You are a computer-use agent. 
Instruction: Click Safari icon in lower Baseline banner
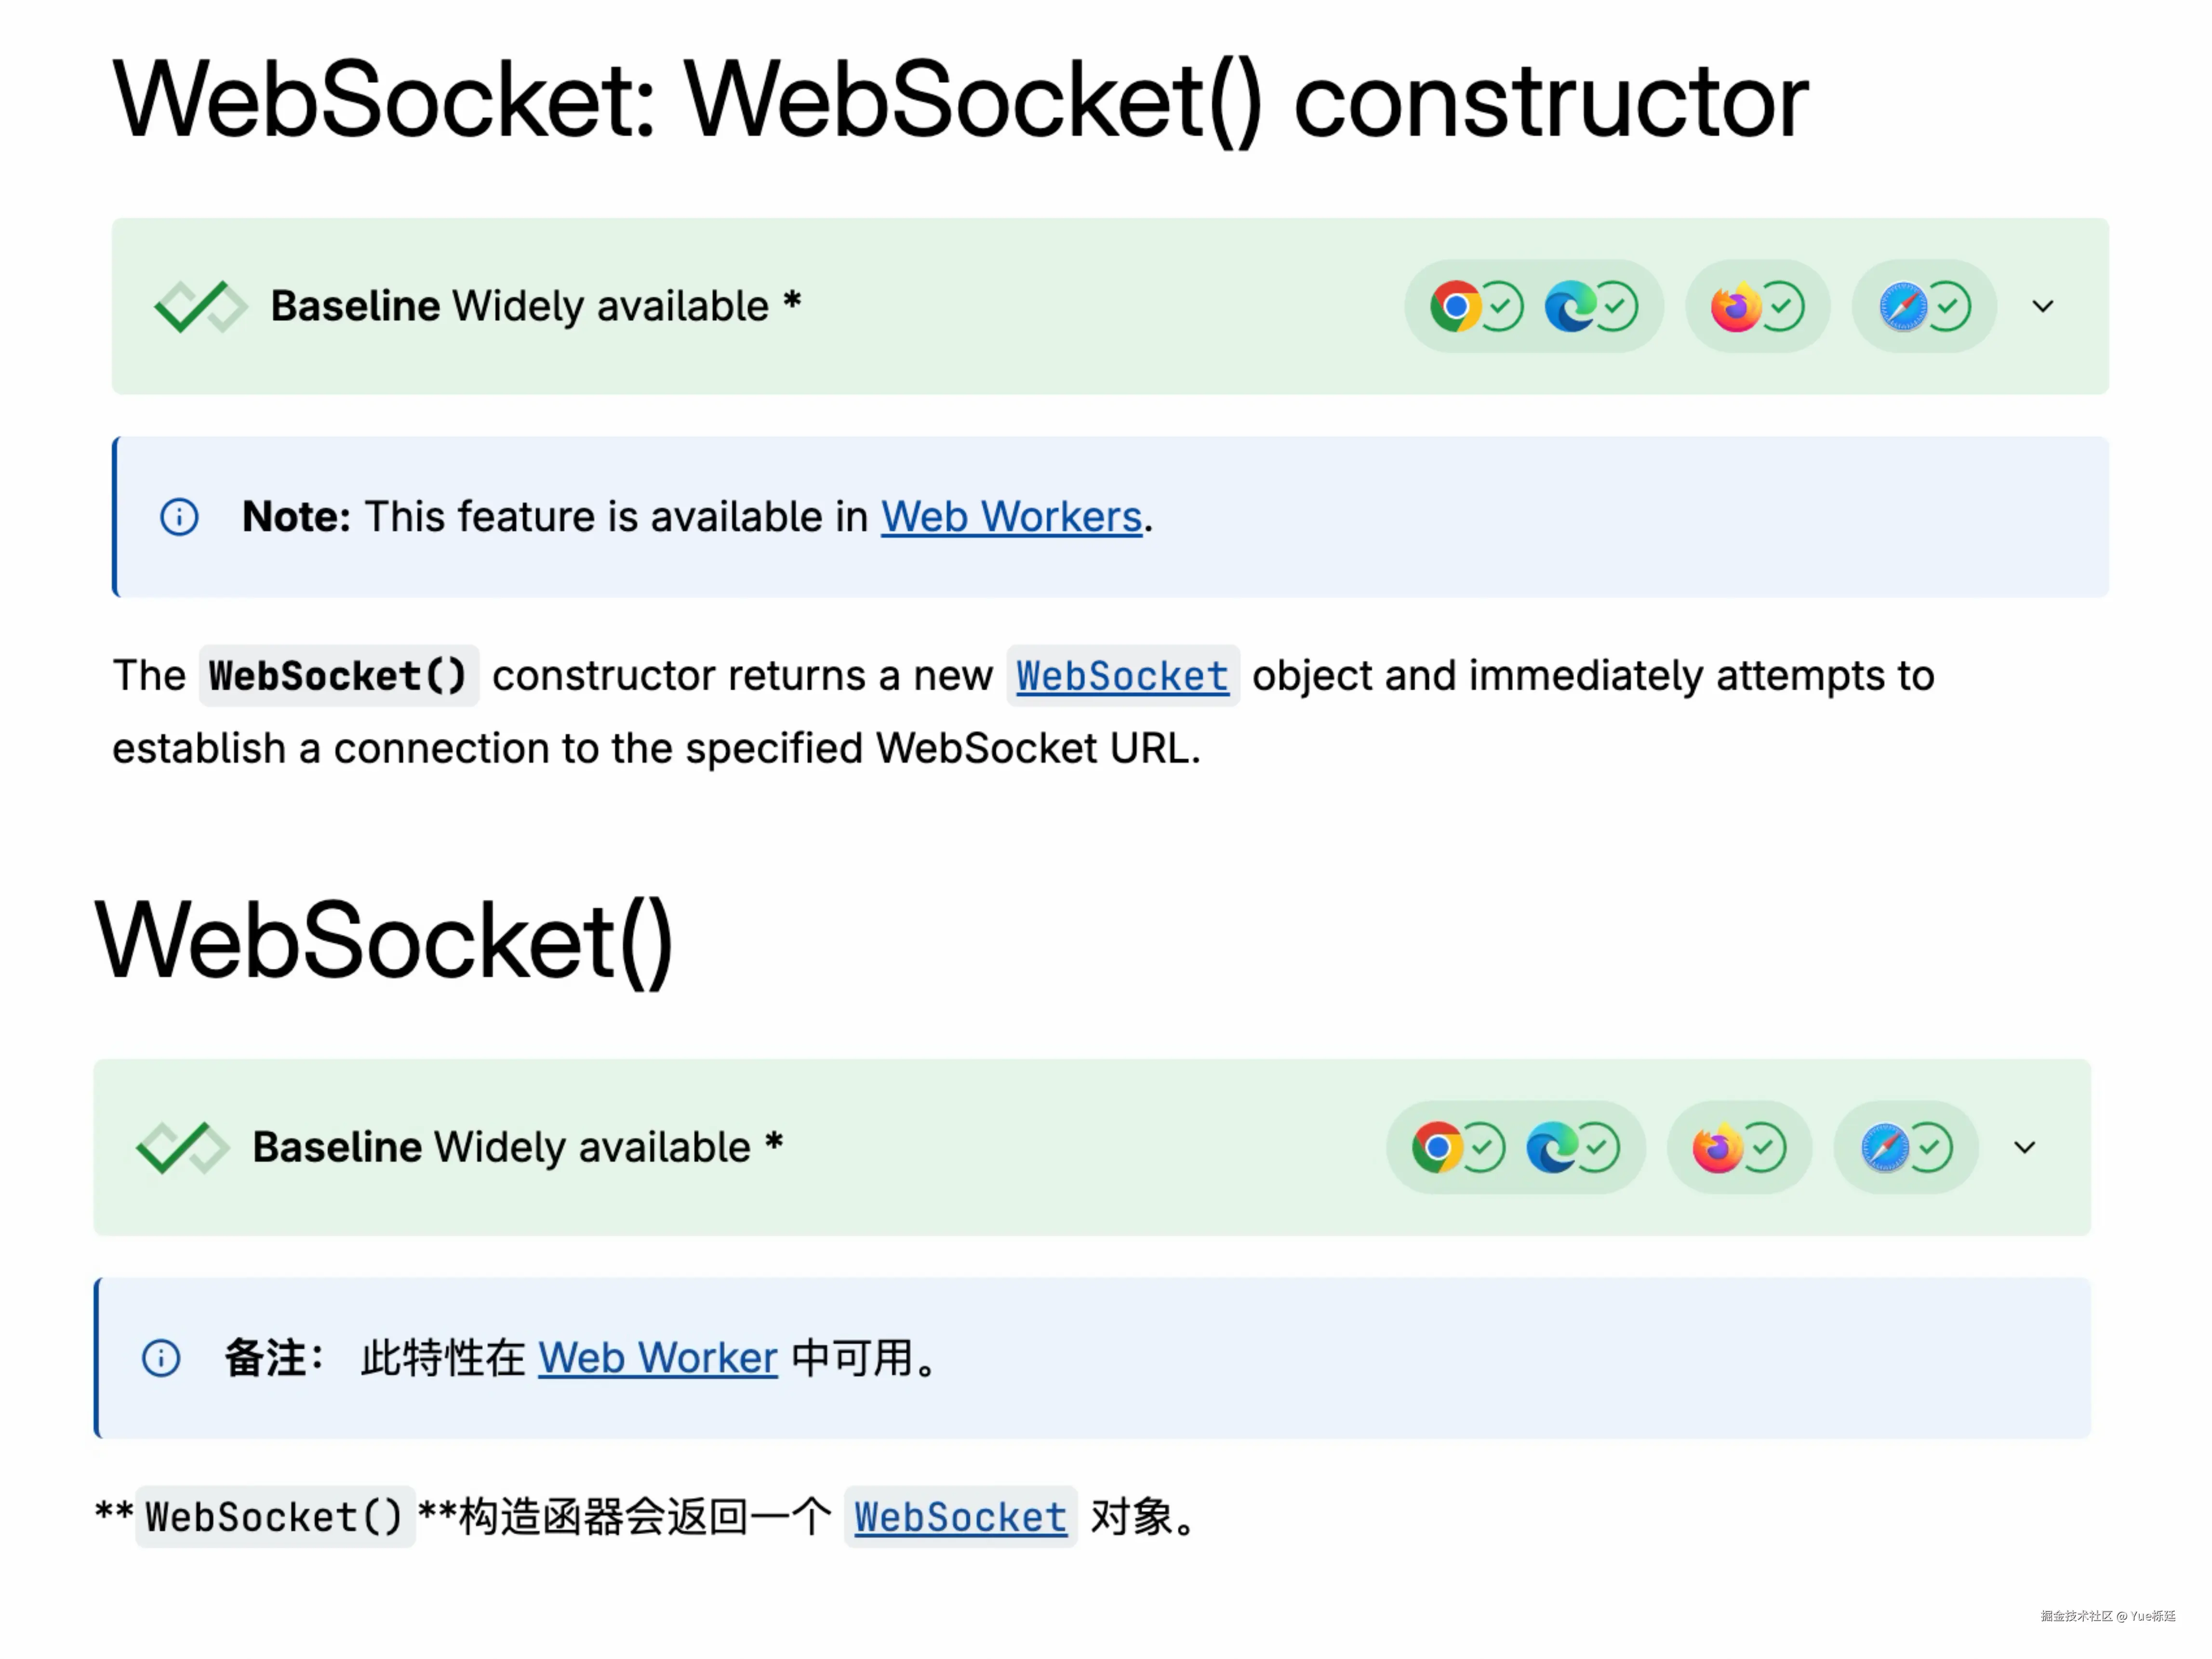[1885, 1147]
